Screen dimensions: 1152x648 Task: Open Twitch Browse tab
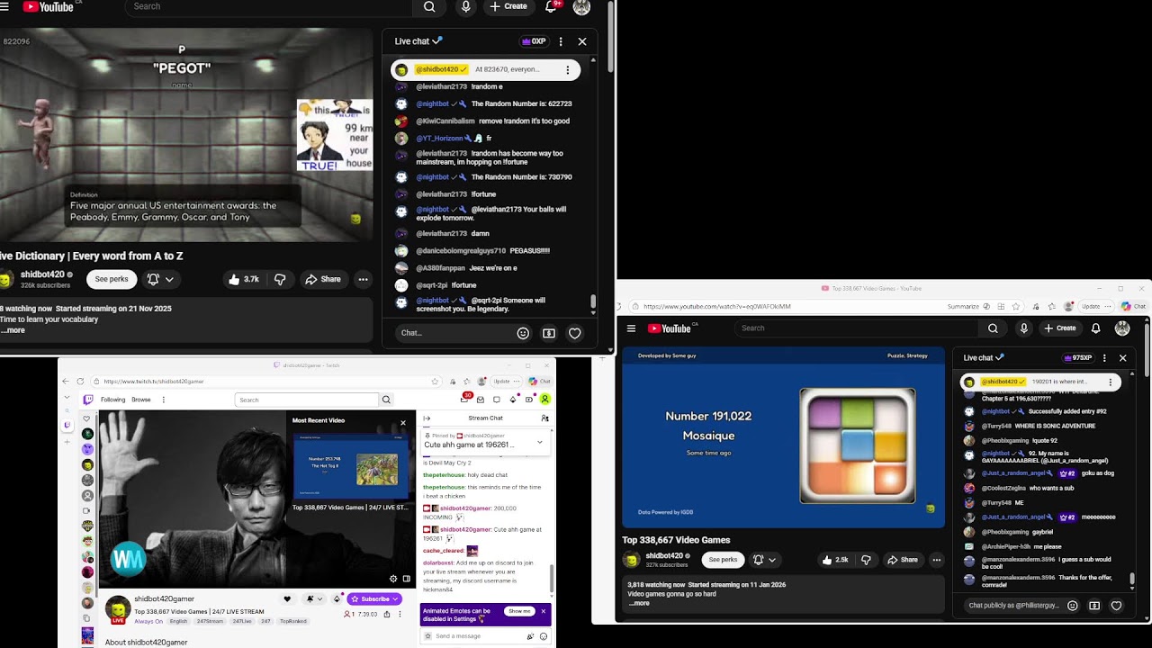tap(141, 400)
